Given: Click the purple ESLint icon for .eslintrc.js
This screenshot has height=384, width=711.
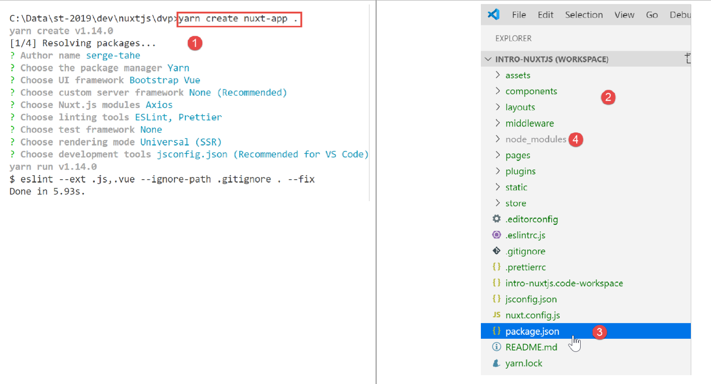Looking at the screenshot, I should pos(497,235).
